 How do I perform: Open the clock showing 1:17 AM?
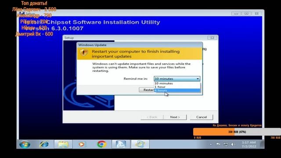click(249, 144)
